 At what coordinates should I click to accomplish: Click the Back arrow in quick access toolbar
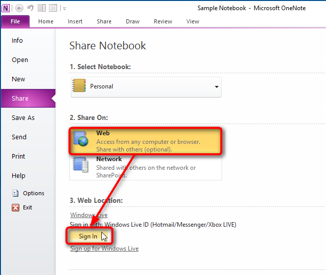pos(19,8)
